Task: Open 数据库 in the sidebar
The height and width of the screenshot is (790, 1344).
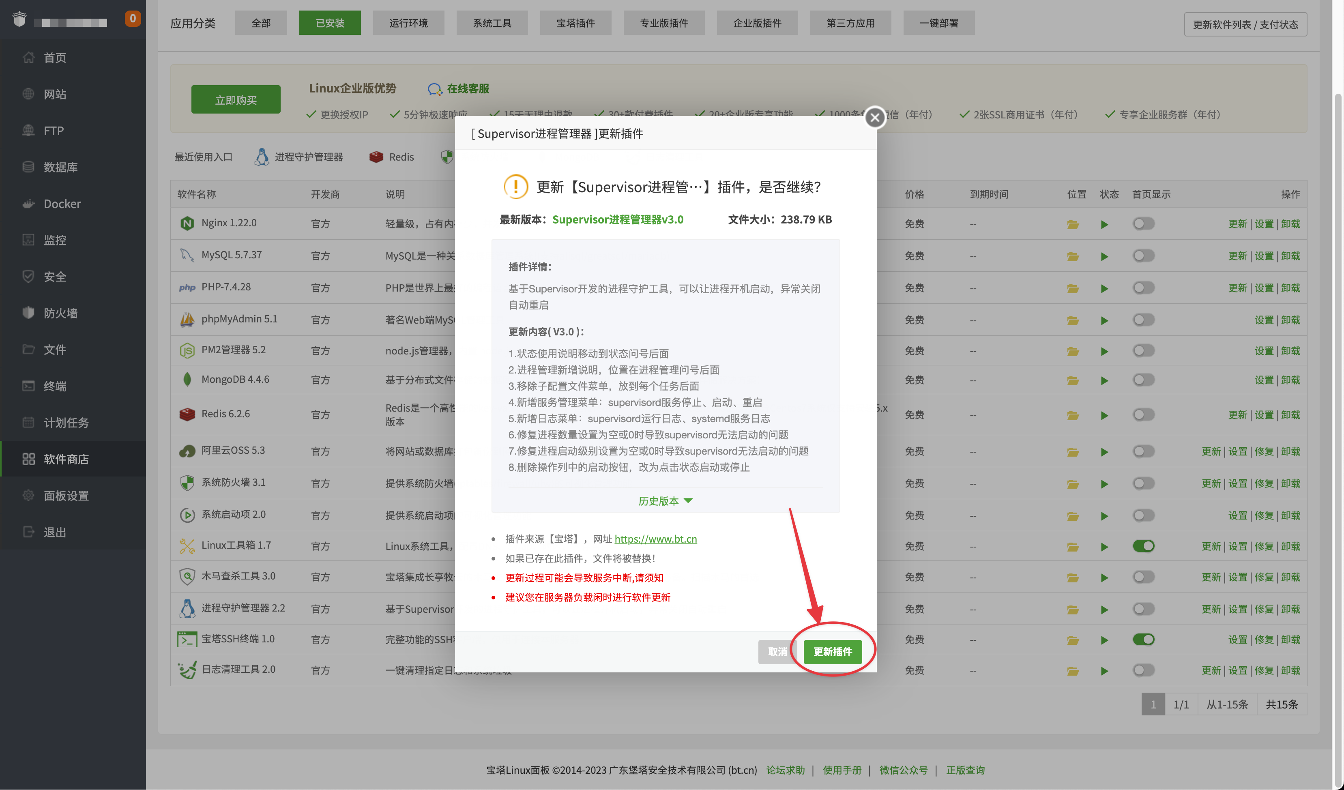Action: click(x=73, y=167)
